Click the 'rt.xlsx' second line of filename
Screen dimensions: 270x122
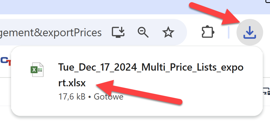[72, 83]
